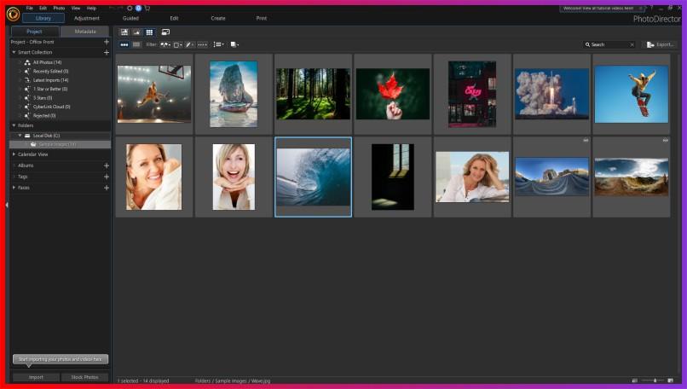687x389 pixels.
Task: Open the Photo menu
Action: (59, 8)
